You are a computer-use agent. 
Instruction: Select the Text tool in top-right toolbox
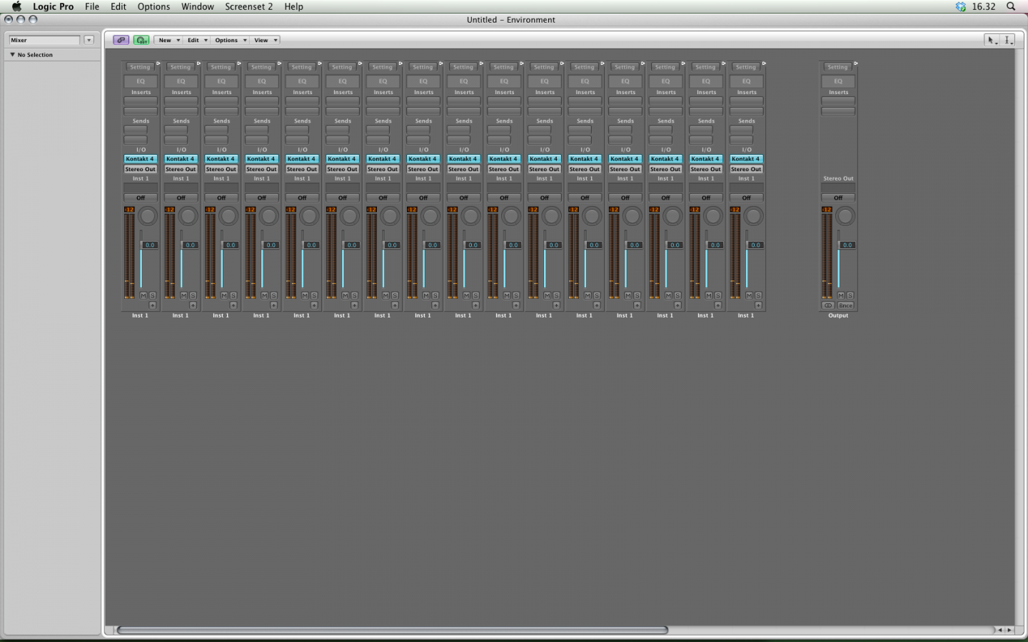(1007, 40)
